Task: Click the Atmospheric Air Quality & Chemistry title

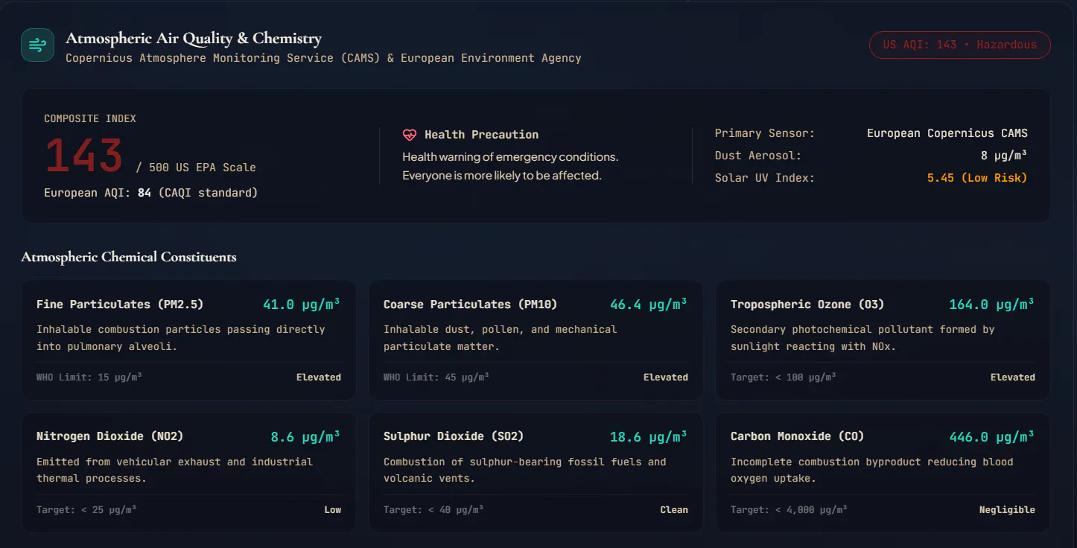Action: tap(194, 38)
